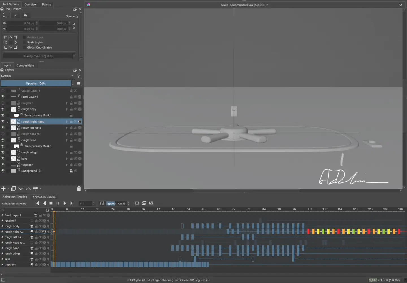407x283 pixels.
Task: Switch to the Overview tab
Action: (30, 5)
